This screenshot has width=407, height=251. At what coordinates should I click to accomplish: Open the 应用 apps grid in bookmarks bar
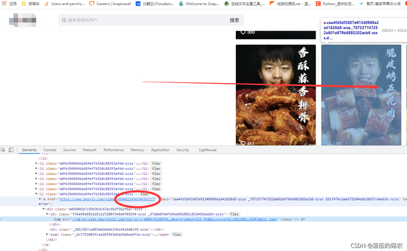click(x=10, y=4)
